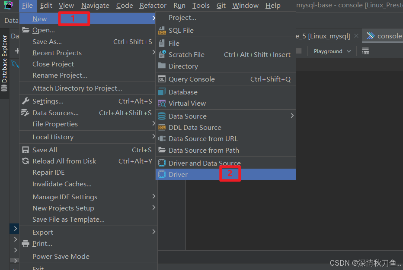Image resolution: width=403 pixels, height=270 pixels.
Task: Click the DataGrip logo icon
Action: coord(8,5)
